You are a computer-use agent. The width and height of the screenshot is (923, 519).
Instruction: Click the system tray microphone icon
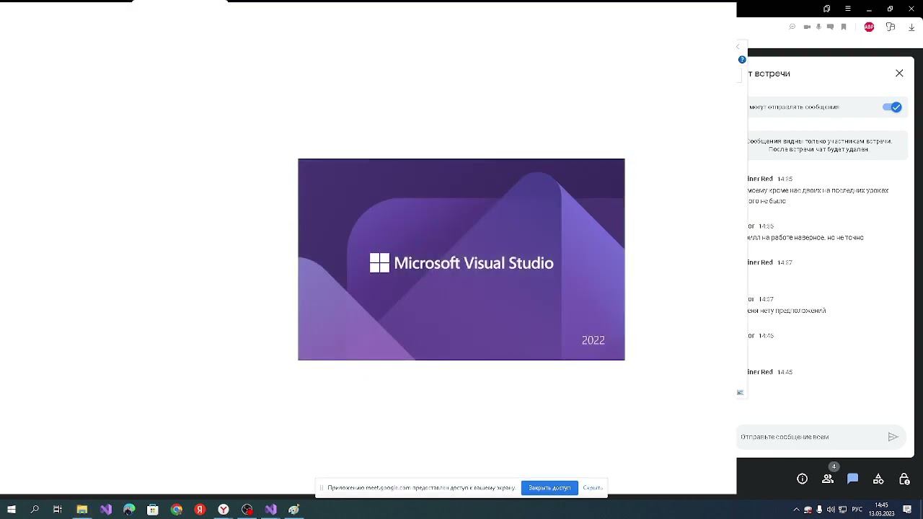pos(819,510)
